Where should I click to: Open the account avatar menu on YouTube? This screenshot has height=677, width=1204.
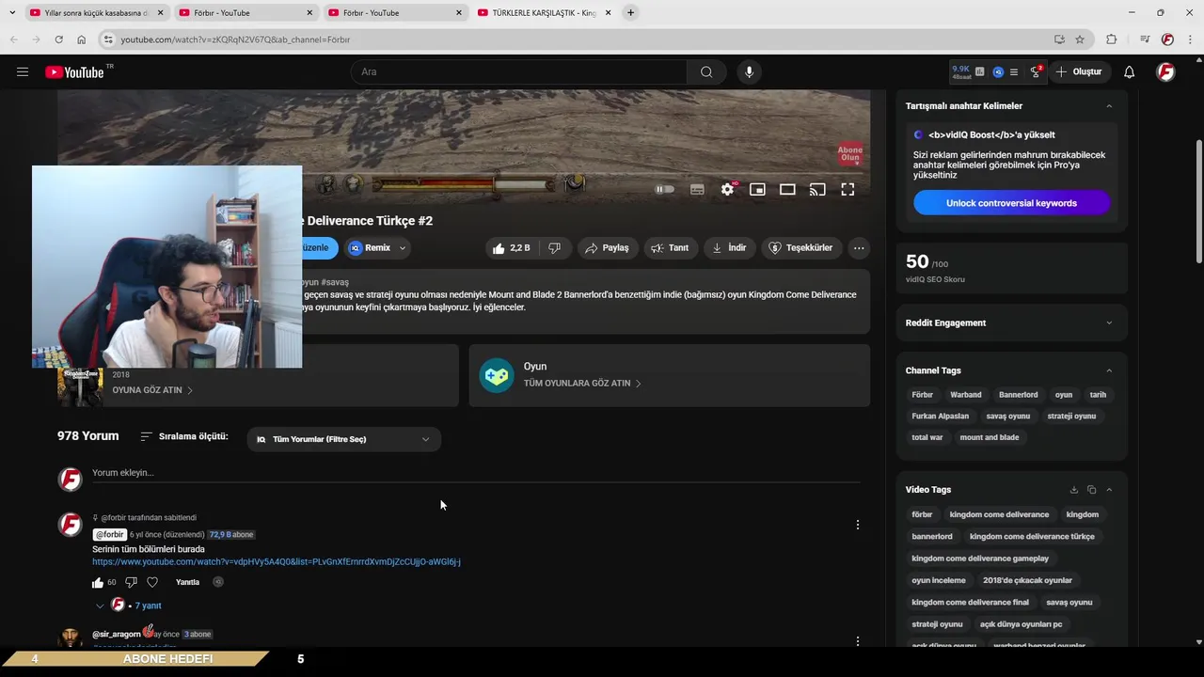(x=1165, y=72)
